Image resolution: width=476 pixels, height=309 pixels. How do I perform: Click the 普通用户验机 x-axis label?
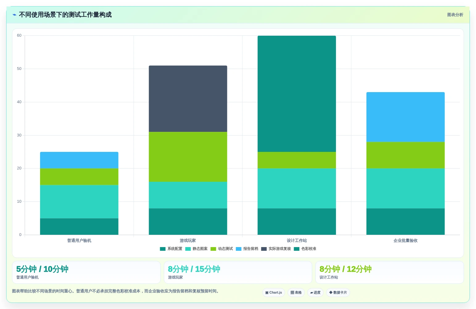coord(79,241)
